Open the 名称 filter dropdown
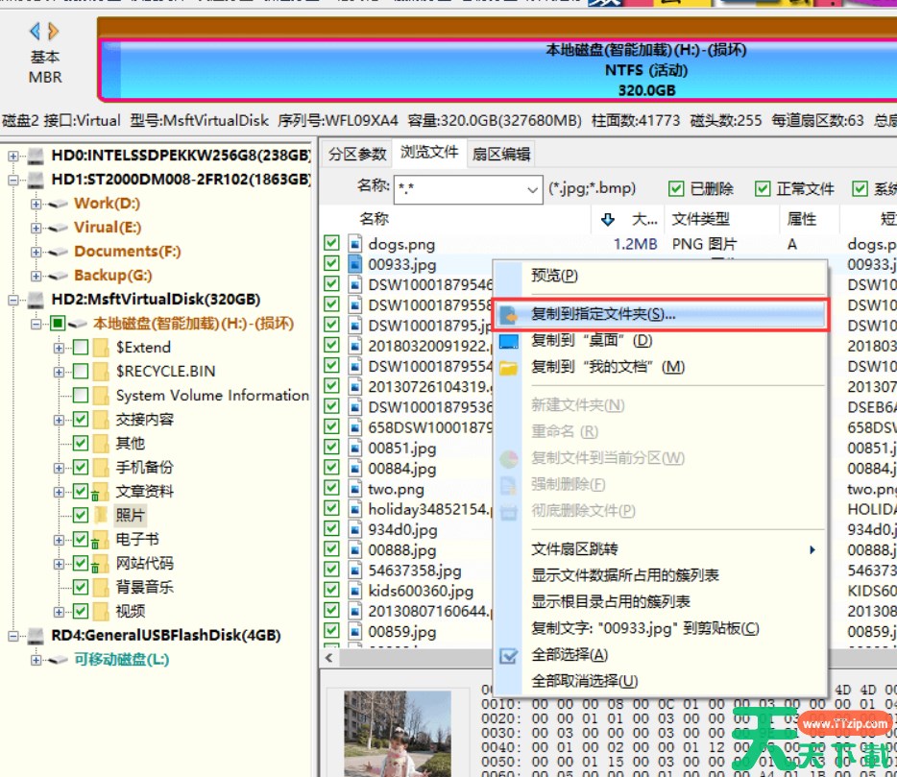Viewport: 897px width, 777px height. coord(534,189)
